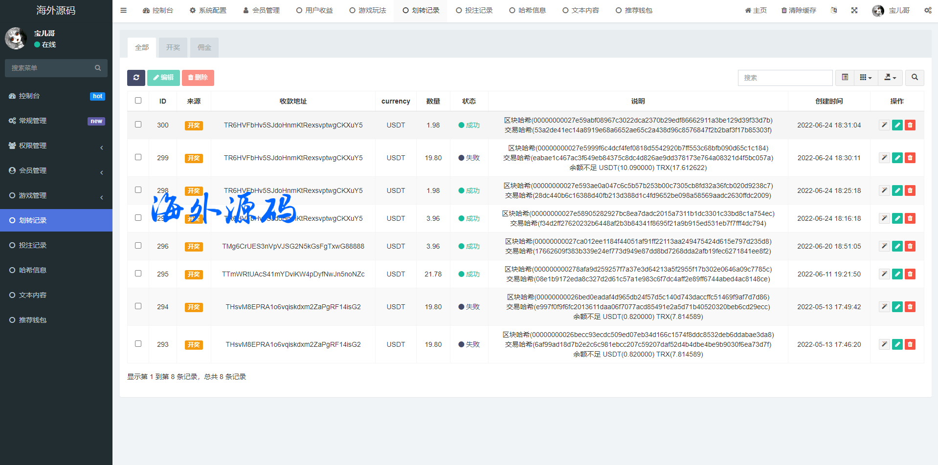Click the search magnifier button beside export
This screenshot has width=938, height=465.
point(915,78)
